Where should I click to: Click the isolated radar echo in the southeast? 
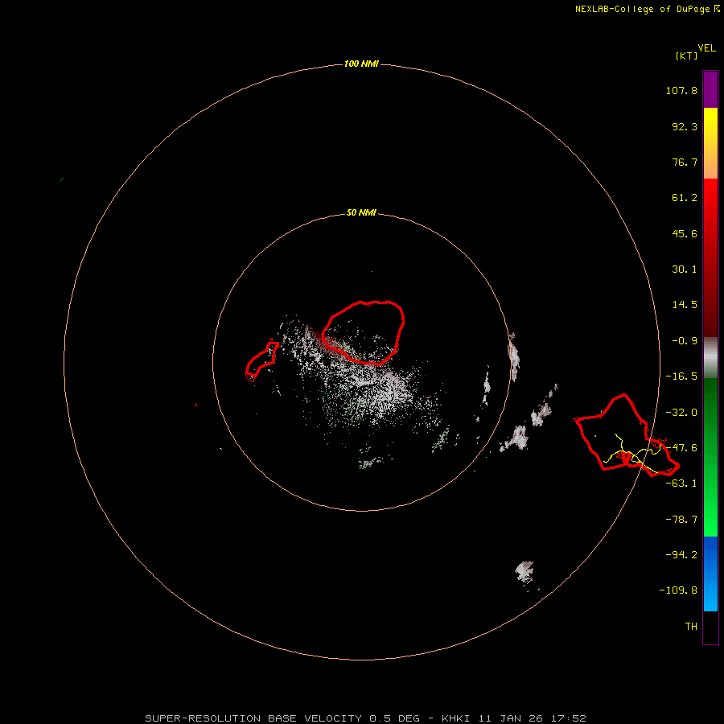click(x=525, y=573)
